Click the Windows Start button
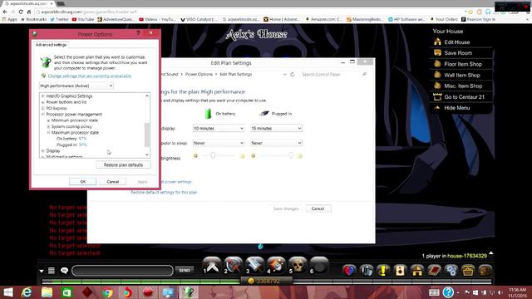The width and height of the screenshot is (532, 299). pos(7,292)
